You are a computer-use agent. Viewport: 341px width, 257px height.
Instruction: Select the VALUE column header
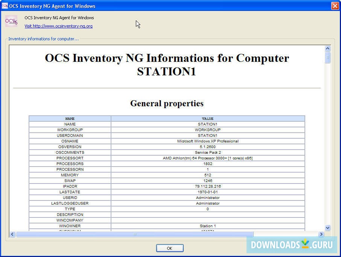pos(208,119)
